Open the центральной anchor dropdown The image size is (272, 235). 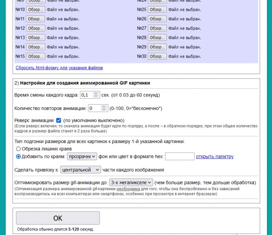[81, 170]
